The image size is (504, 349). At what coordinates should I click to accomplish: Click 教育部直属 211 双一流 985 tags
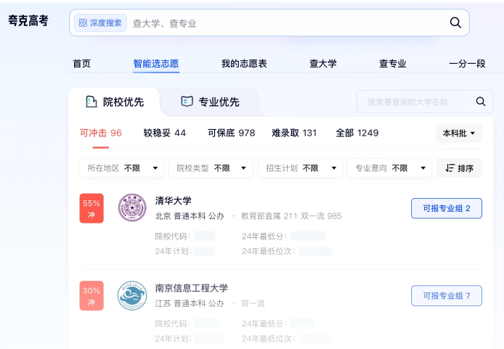tap(291, 216)
